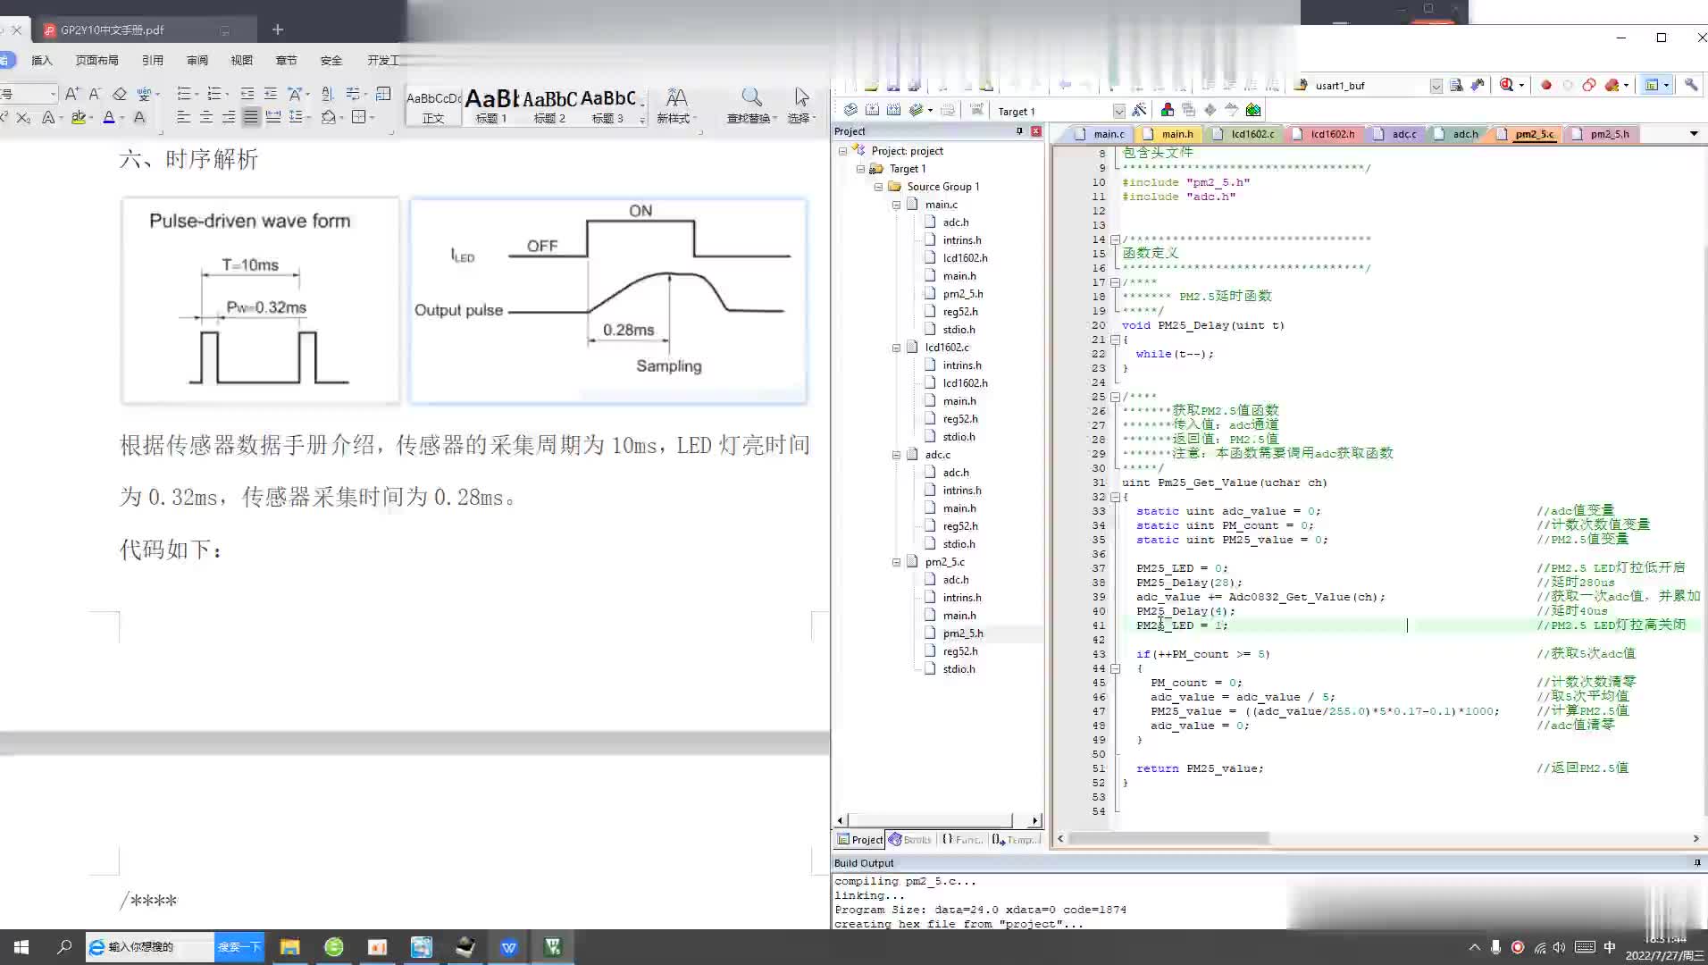Open 审阅 ribbon tab

coord(197,61)
